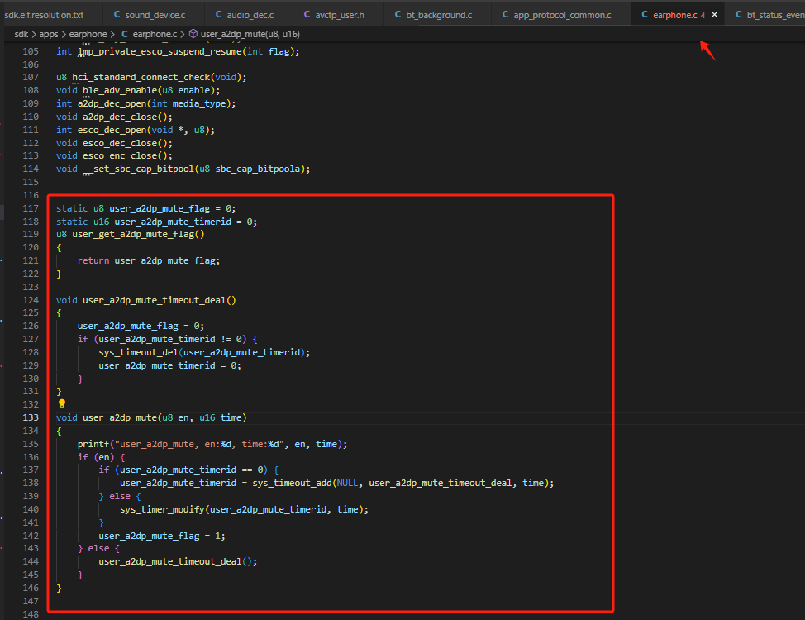
Task: Click the sys_timer_modify call on line 140
Action: coord(162,509)
